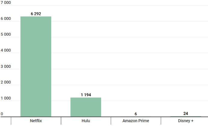Image resolution: width=208 pixels, height=127 pixels.
Task: Click the Amazon Prime value label 6
Action: coord(136,114)
